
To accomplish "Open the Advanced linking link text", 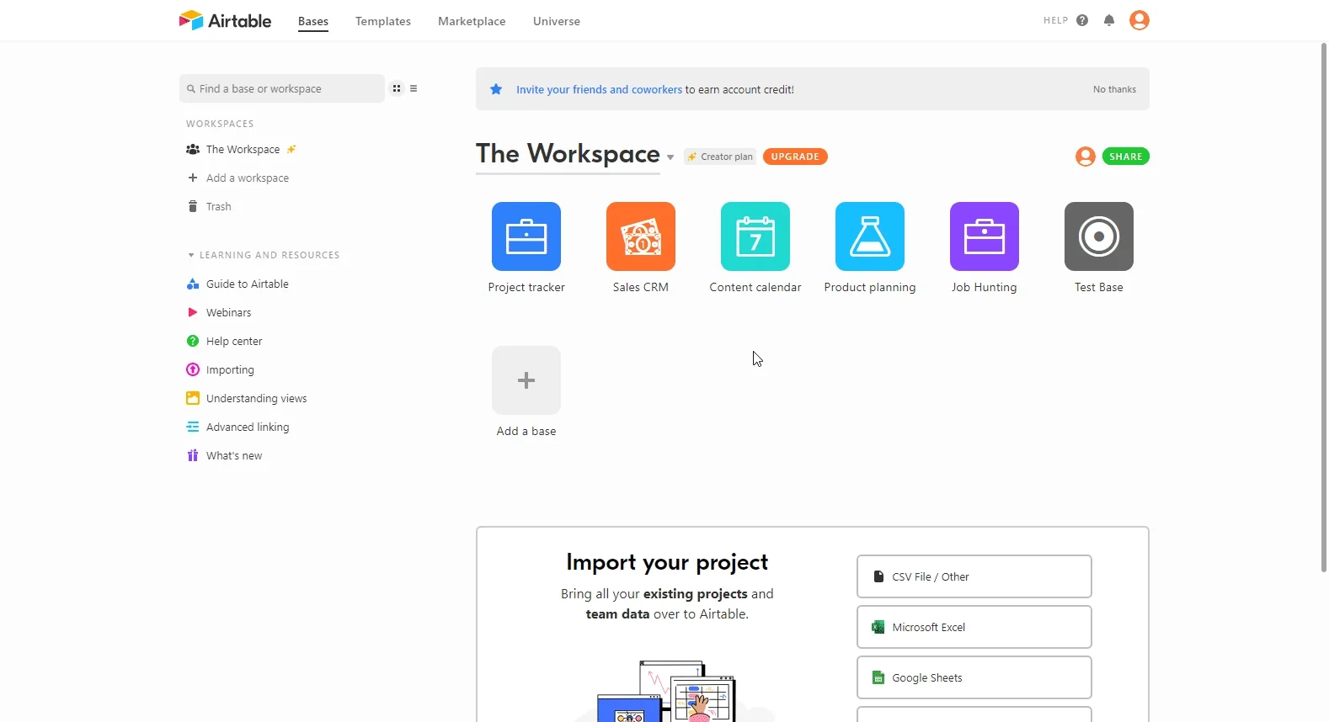I will (248, 427).
